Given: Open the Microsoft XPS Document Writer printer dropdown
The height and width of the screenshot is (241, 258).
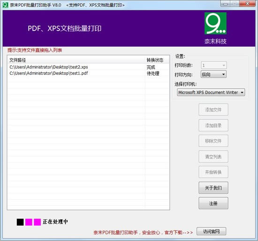Looking at the screenshot, I should pyautogui.click(x=211, y=92).
